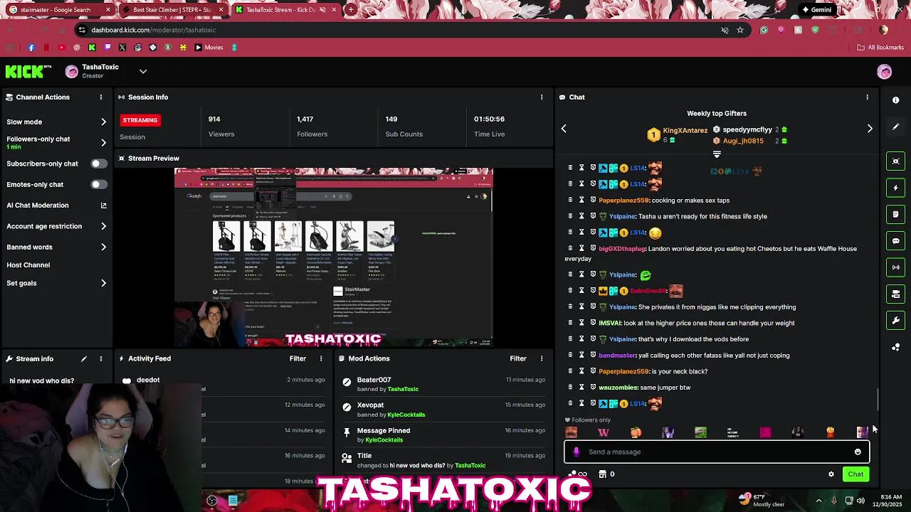This screenshot has height=512, width=911.
Task: Toggle the channel actions widget icon in sidebar
Action: click(896, 294)
